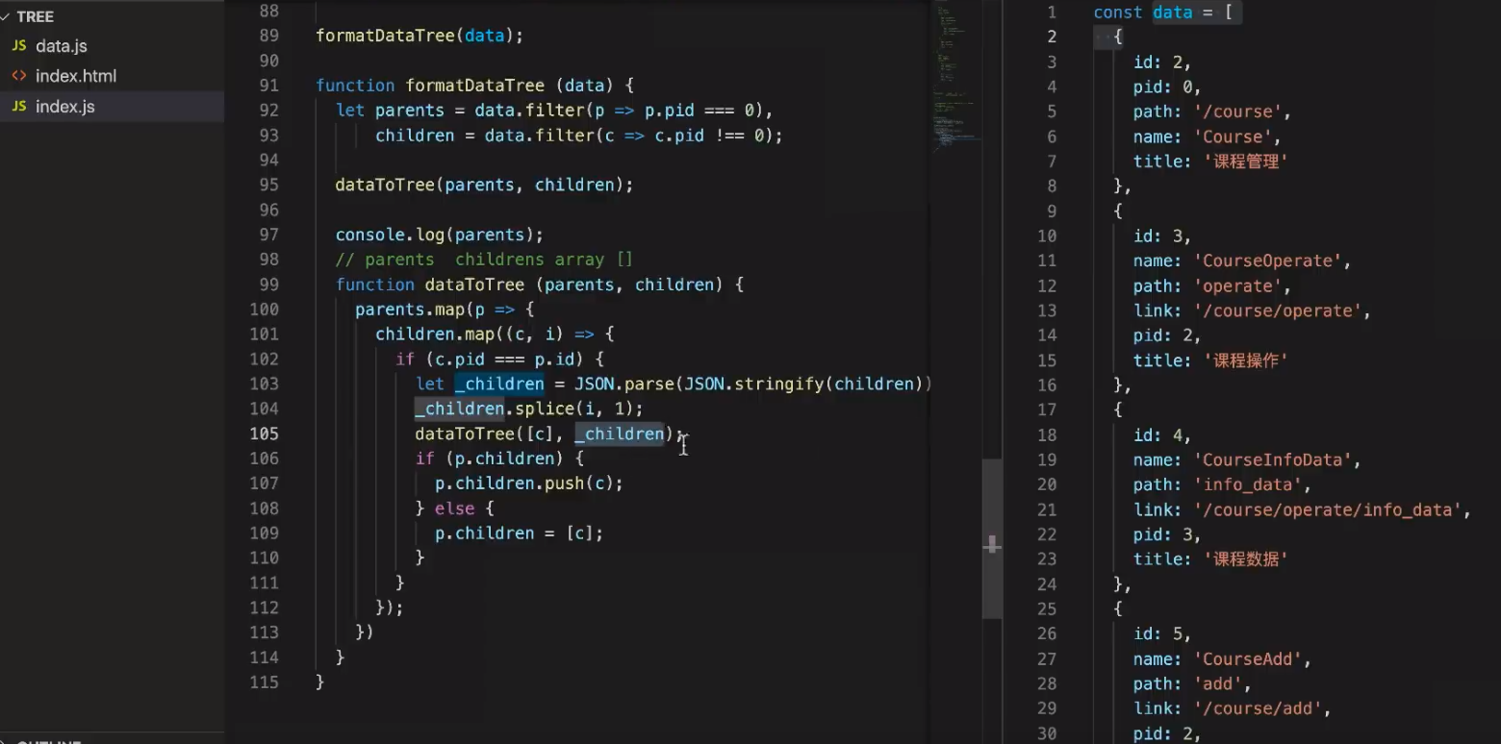The image size is (1501, 744).
Task: Click the JS file icon beside data.js
Action: point(19,46)
